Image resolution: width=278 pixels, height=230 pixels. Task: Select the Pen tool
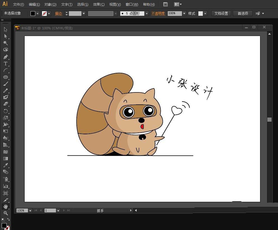pos(5,57)
